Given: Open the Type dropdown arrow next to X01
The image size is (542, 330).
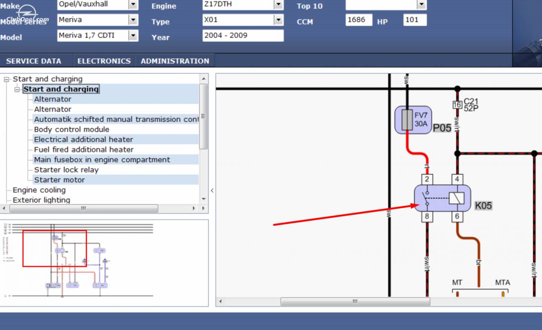Looking at the screenshot, I should coord(278,20).
